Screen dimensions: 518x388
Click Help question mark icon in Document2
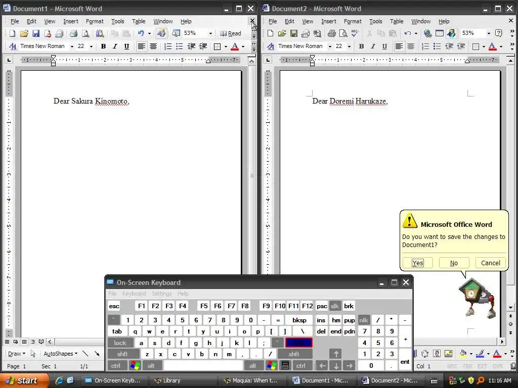tap(499, 33)
